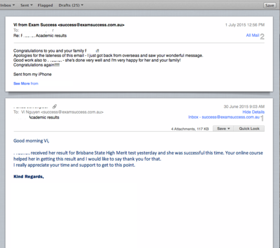The image size is (280, 248).
Task: Click the 4 Attachments, 117 KB label
Action: coord(190,129)
